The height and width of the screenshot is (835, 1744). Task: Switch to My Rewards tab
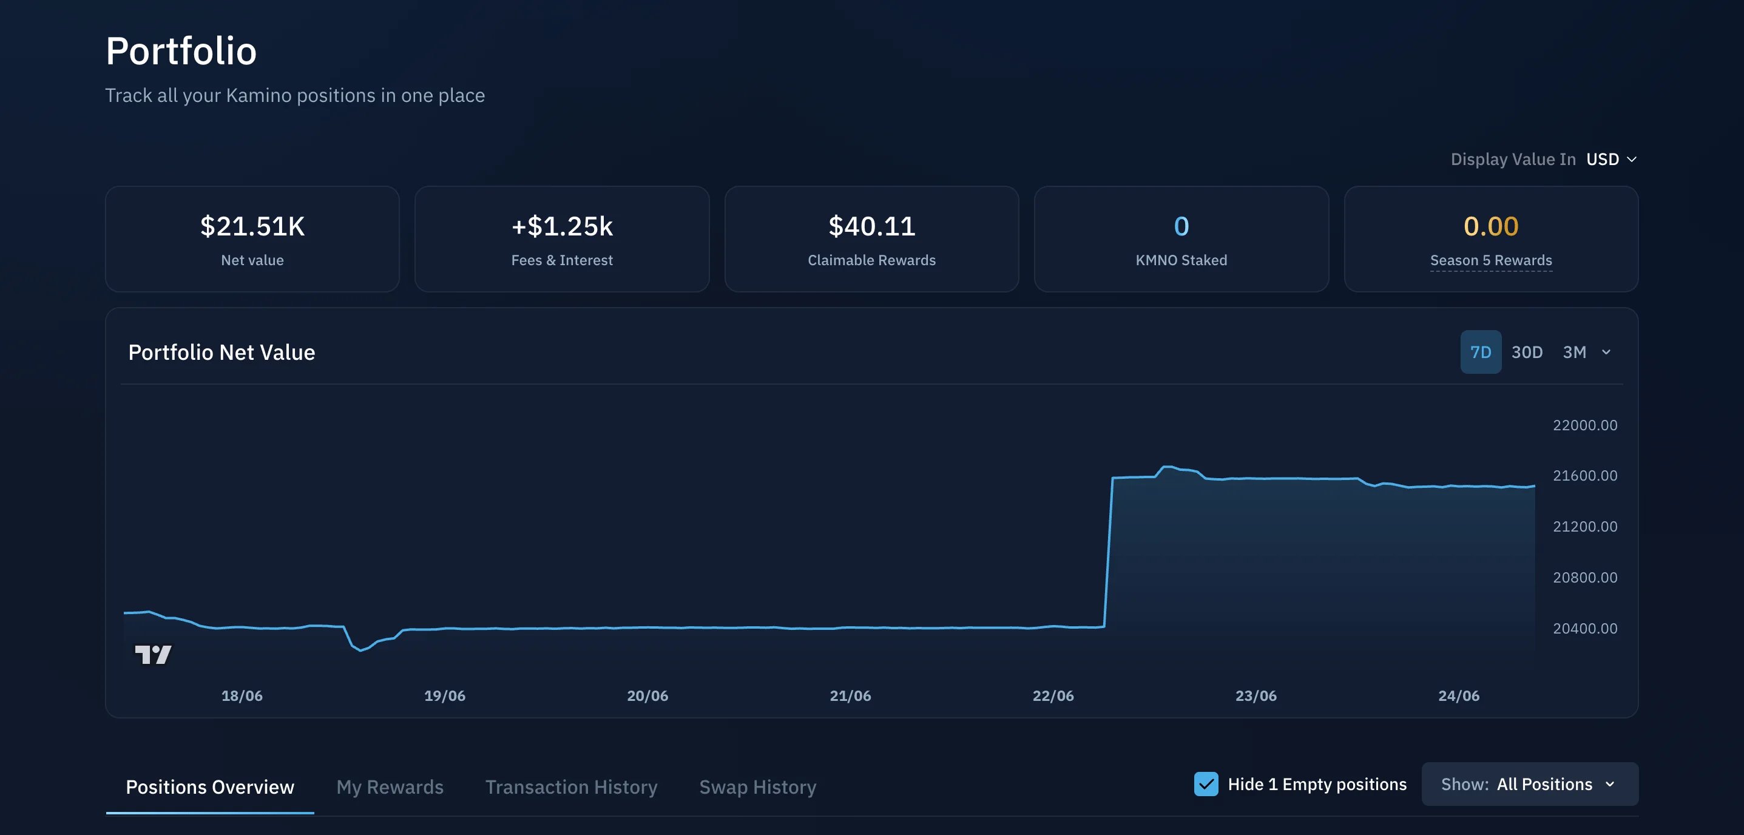[x=390, y=787]
